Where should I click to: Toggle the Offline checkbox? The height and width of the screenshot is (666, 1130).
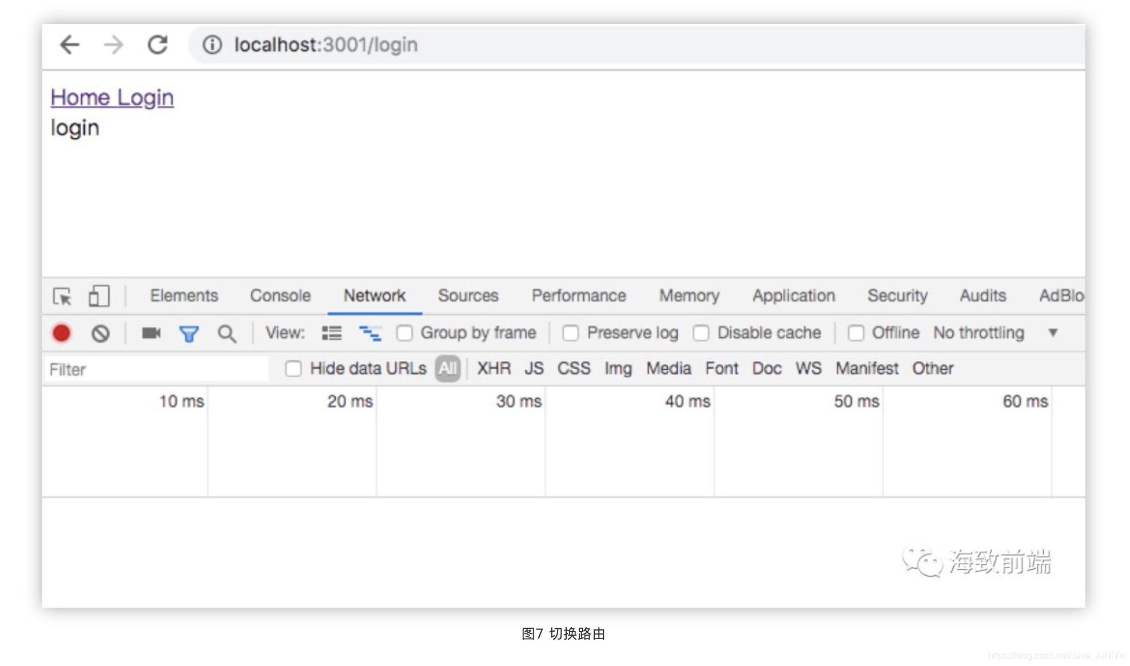pyautogui.click(x=856, y=333)
